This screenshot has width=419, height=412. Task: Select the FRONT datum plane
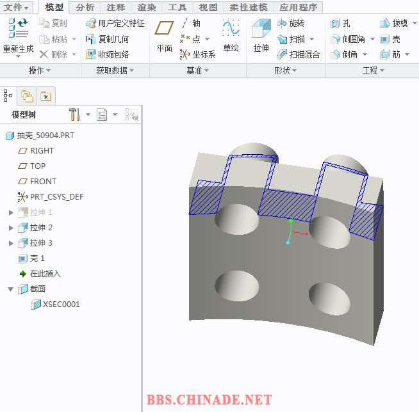[37, 182]
